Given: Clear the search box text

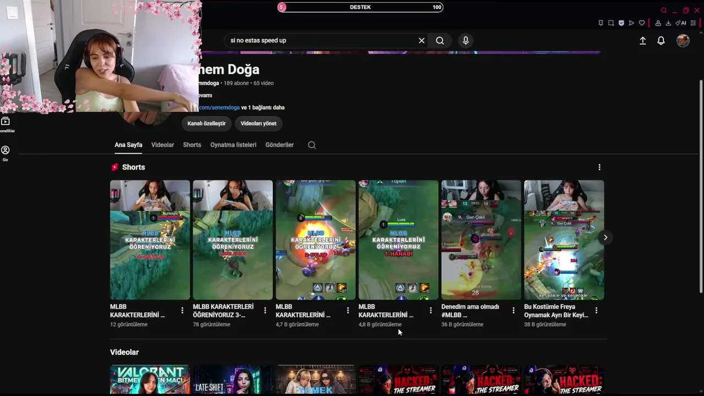Looking at the screenshot, I should [421, 40].
